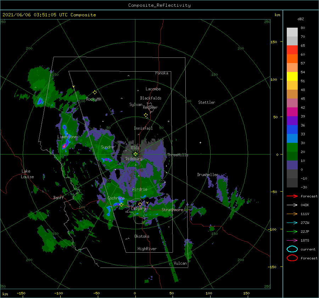Select the Strathmore label
This screenshot has width=319, height=298.
pos(172,210)
